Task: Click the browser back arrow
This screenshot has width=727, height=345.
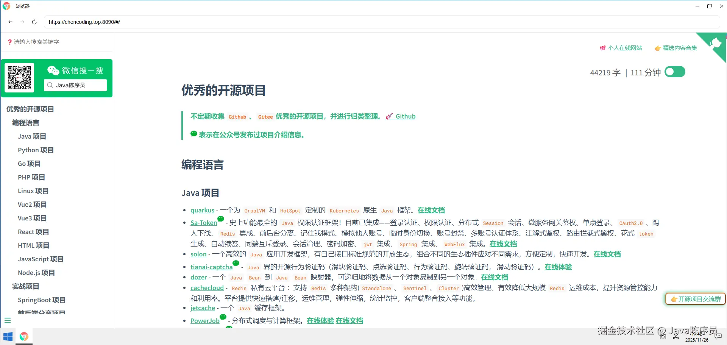Action: pyautogui.click(x=10, y=22)
